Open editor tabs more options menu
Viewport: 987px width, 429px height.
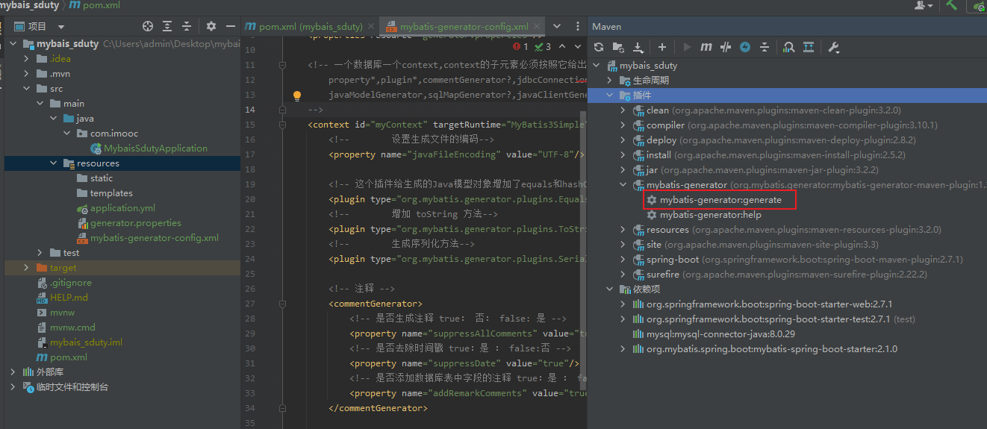point(577,26)
